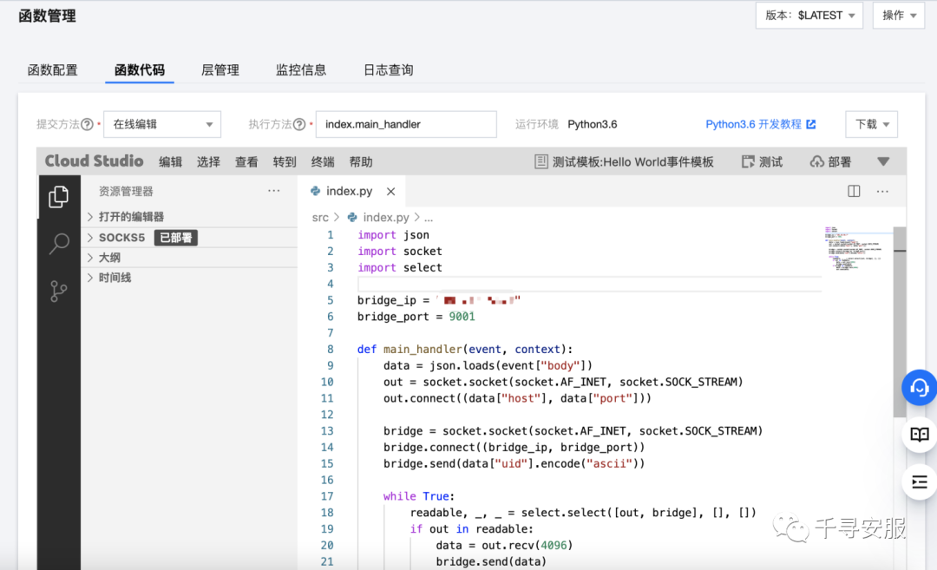The image size is (937, 570).
Task: Click the customer service headset button
Action: (x=919, y=388)
